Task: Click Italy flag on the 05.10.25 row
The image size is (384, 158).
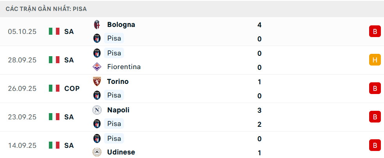Action: (x=54, y=32)
